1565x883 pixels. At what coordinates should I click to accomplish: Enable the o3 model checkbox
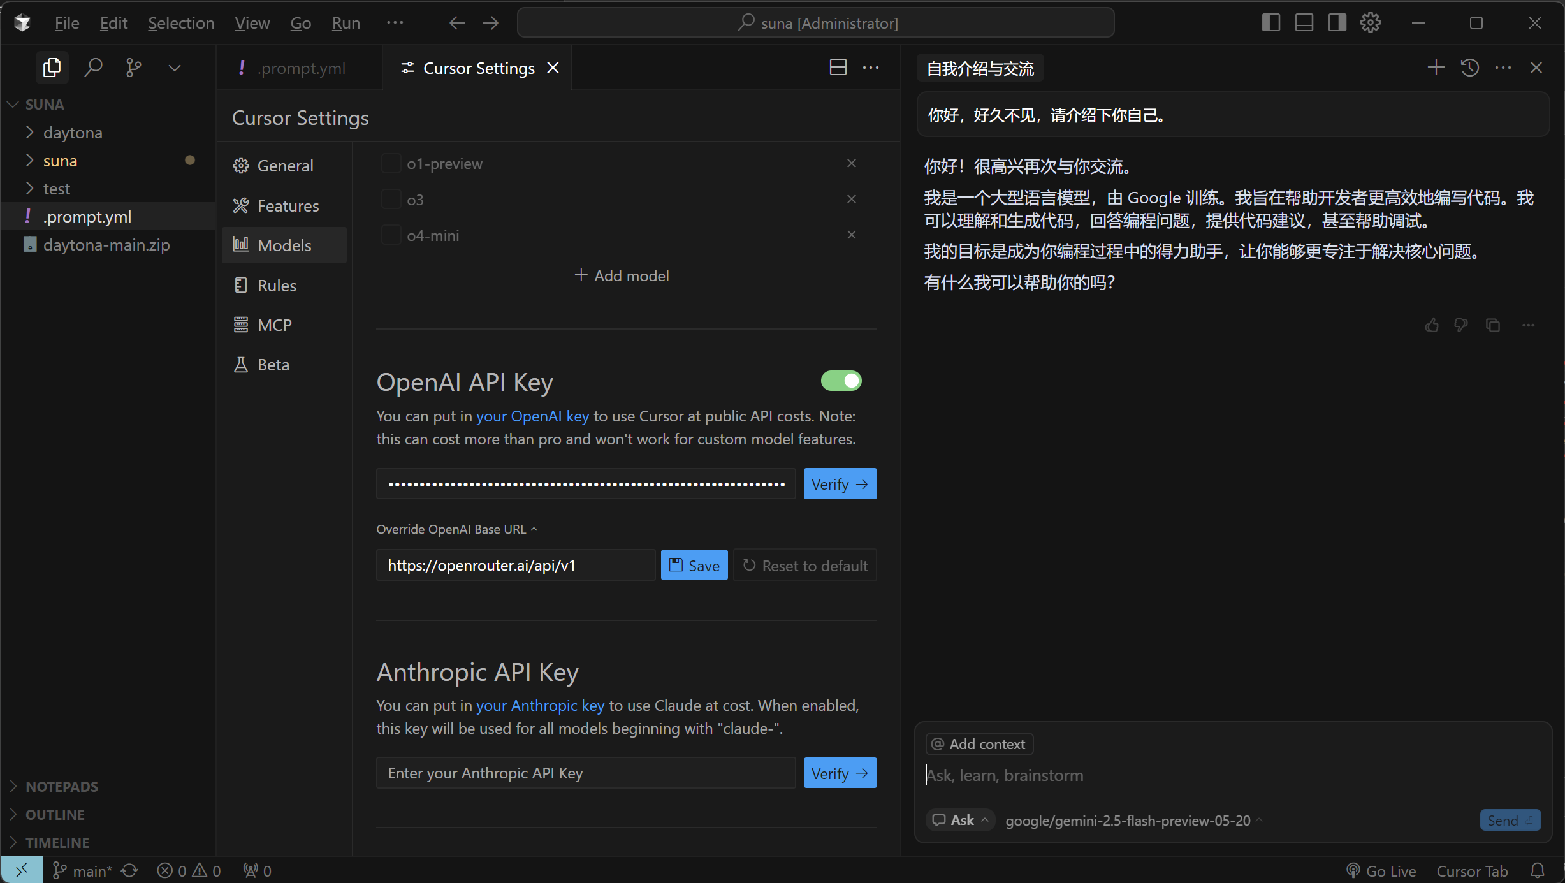[391, 200]
